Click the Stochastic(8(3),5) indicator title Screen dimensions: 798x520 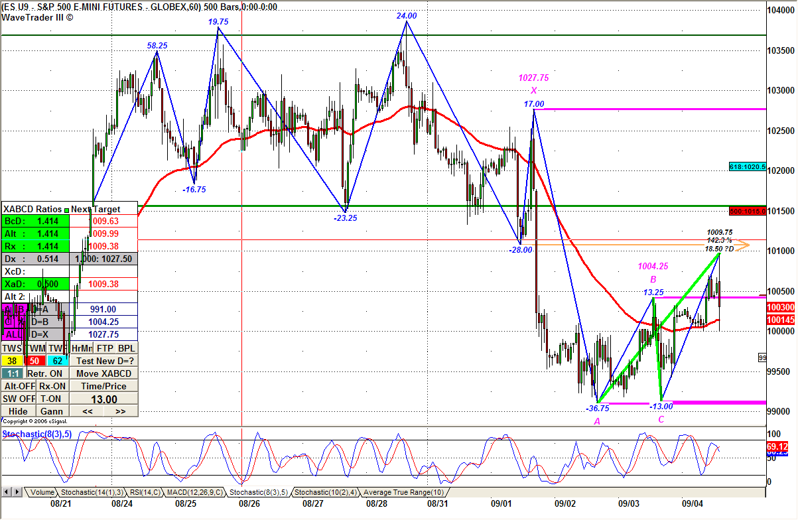point(36,434)
